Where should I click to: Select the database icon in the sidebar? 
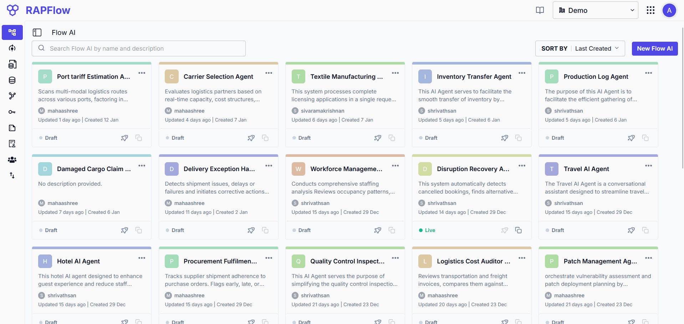point(12,80)
